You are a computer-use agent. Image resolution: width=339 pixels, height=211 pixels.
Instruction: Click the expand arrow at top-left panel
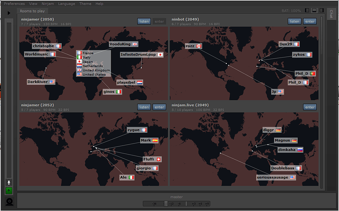point(9,13)
